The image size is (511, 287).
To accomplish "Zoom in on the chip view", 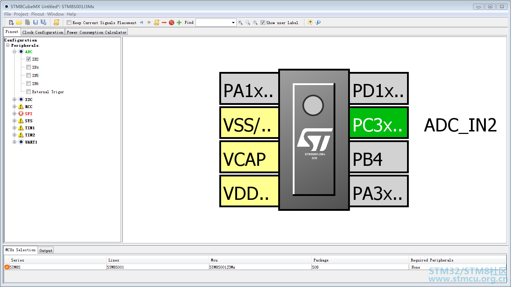I will [x=240, y=22].
